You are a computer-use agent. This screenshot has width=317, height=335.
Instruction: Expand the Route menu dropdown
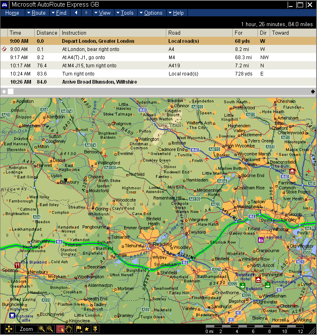pos(36,13)
